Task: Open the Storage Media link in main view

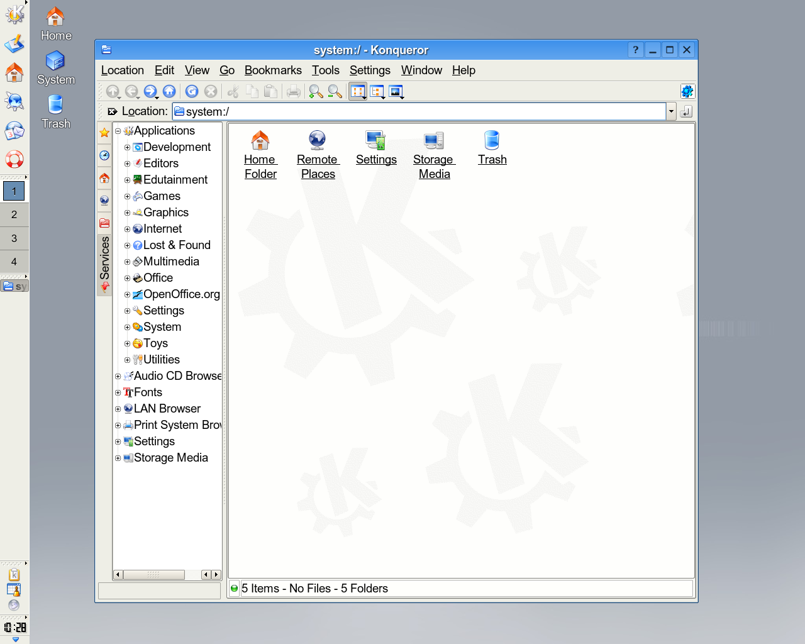Action: (434, 155)
